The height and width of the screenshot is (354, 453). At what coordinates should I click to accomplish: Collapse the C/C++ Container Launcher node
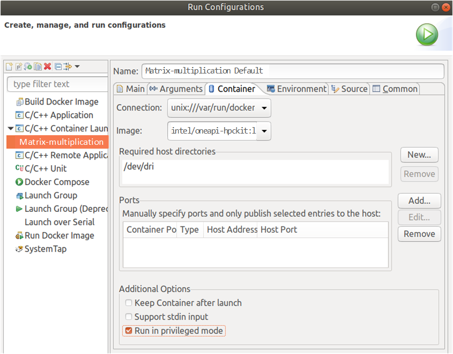coord(11,129)
